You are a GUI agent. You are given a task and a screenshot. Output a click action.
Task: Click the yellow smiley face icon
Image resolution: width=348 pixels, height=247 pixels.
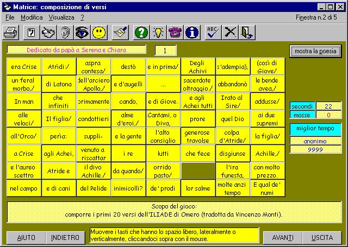[x=99, y=33]
